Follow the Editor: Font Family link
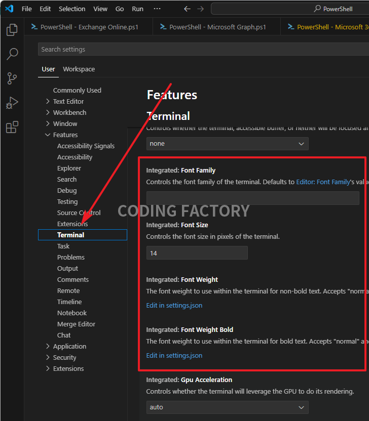 [x=323, y=182]
